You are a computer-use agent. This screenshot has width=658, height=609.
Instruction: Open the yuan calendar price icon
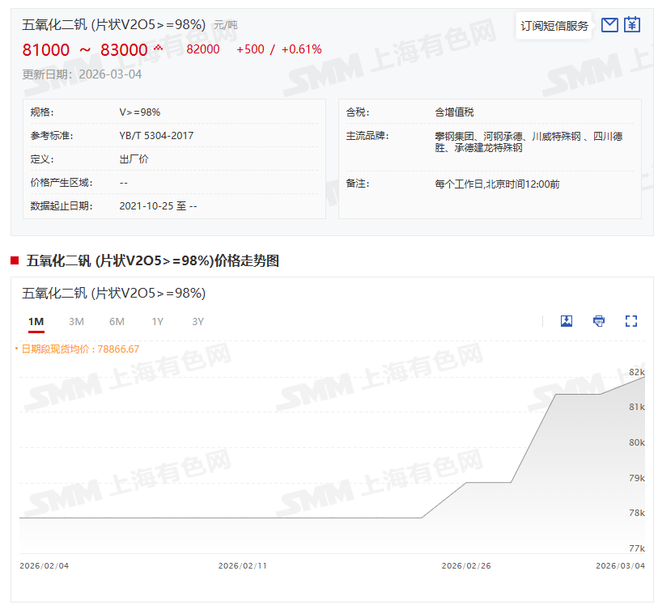coord(632,25)
